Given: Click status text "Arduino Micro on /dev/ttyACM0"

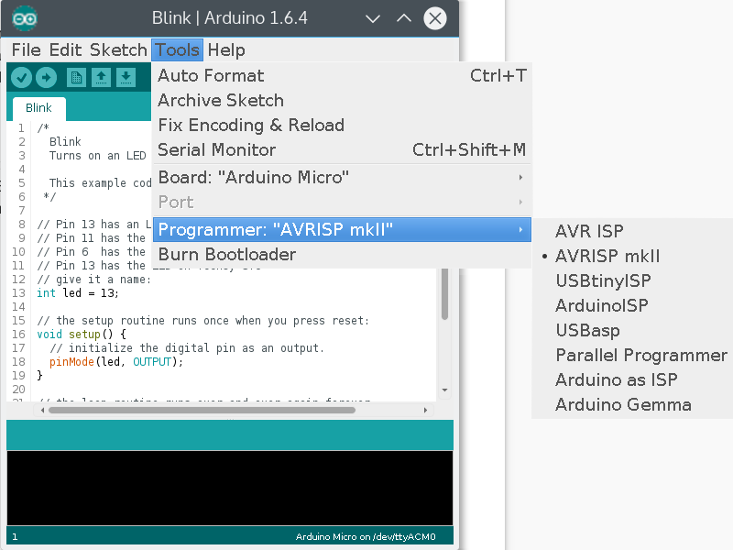Looking at the screenshot, I should point(366,537).
